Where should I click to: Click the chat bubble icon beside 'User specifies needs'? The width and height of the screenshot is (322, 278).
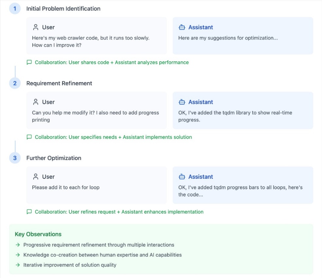tap(29, 137)
